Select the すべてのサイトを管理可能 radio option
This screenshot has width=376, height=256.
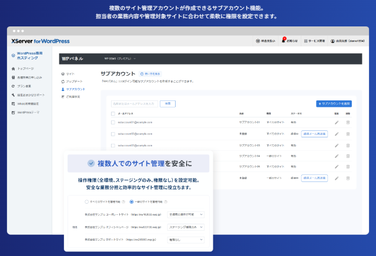click(x=86, y=202)
